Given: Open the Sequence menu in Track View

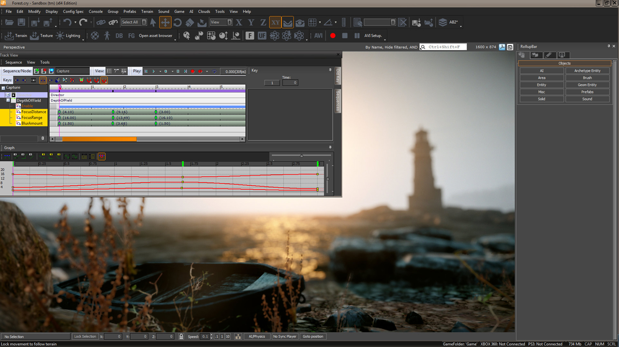Looking at the screenshot, I should (x=14, y=62).
